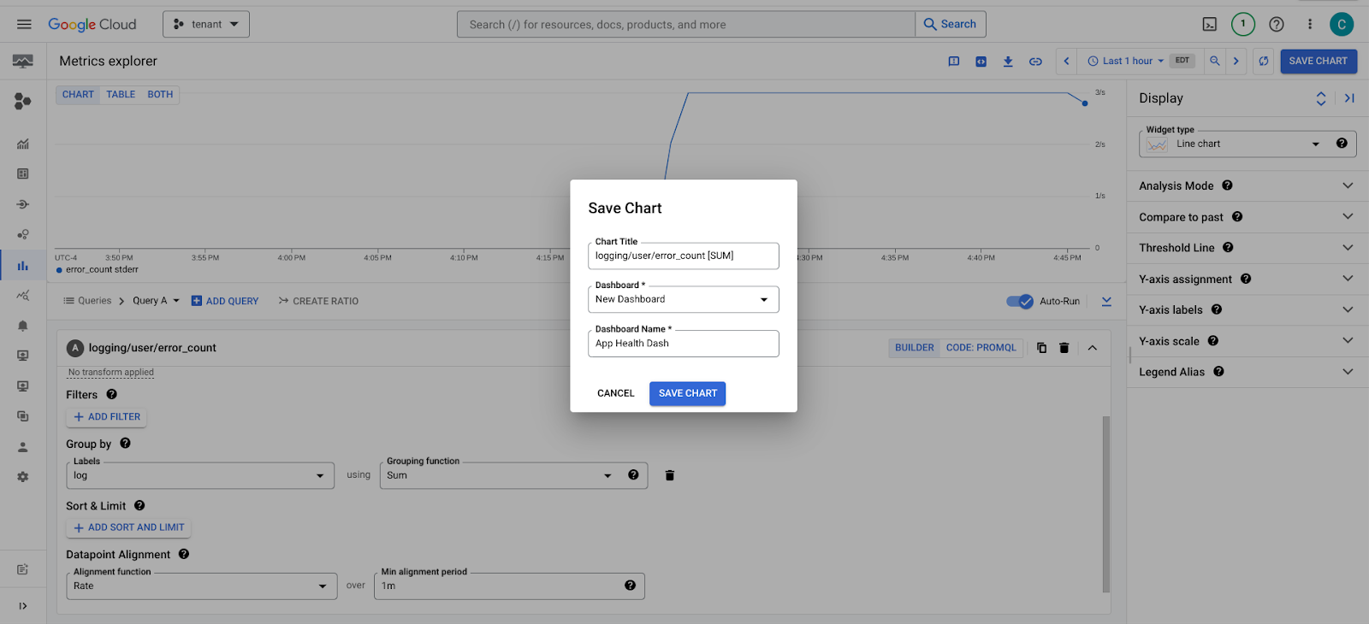Click SAVE CHART in the dialog
This screenshot has width=1369, height=624.
[x=688, y=393]
